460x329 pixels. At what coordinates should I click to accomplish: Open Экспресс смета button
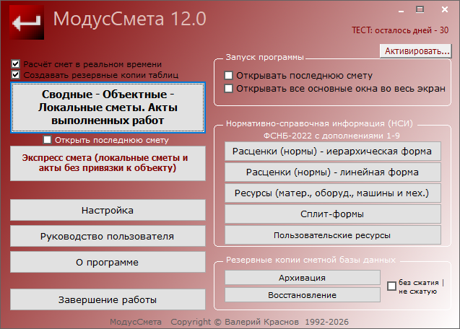pyautogui.click(x=108, y=163)
